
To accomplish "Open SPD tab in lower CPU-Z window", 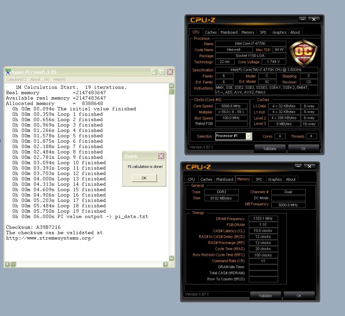I will click(x=259, y=179).
